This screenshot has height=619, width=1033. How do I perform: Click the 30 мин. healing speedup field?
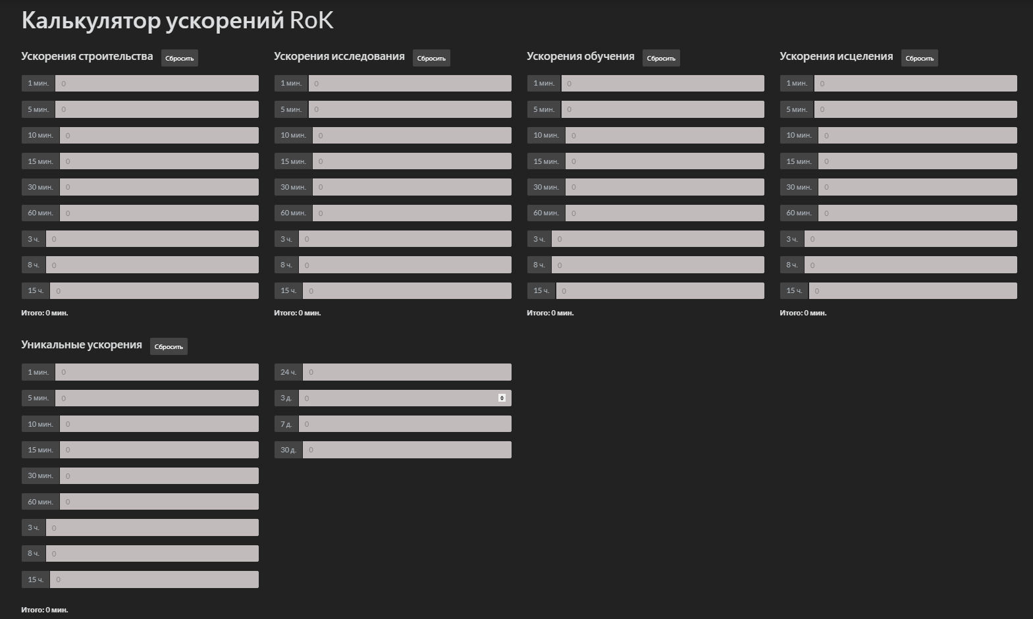918,187
